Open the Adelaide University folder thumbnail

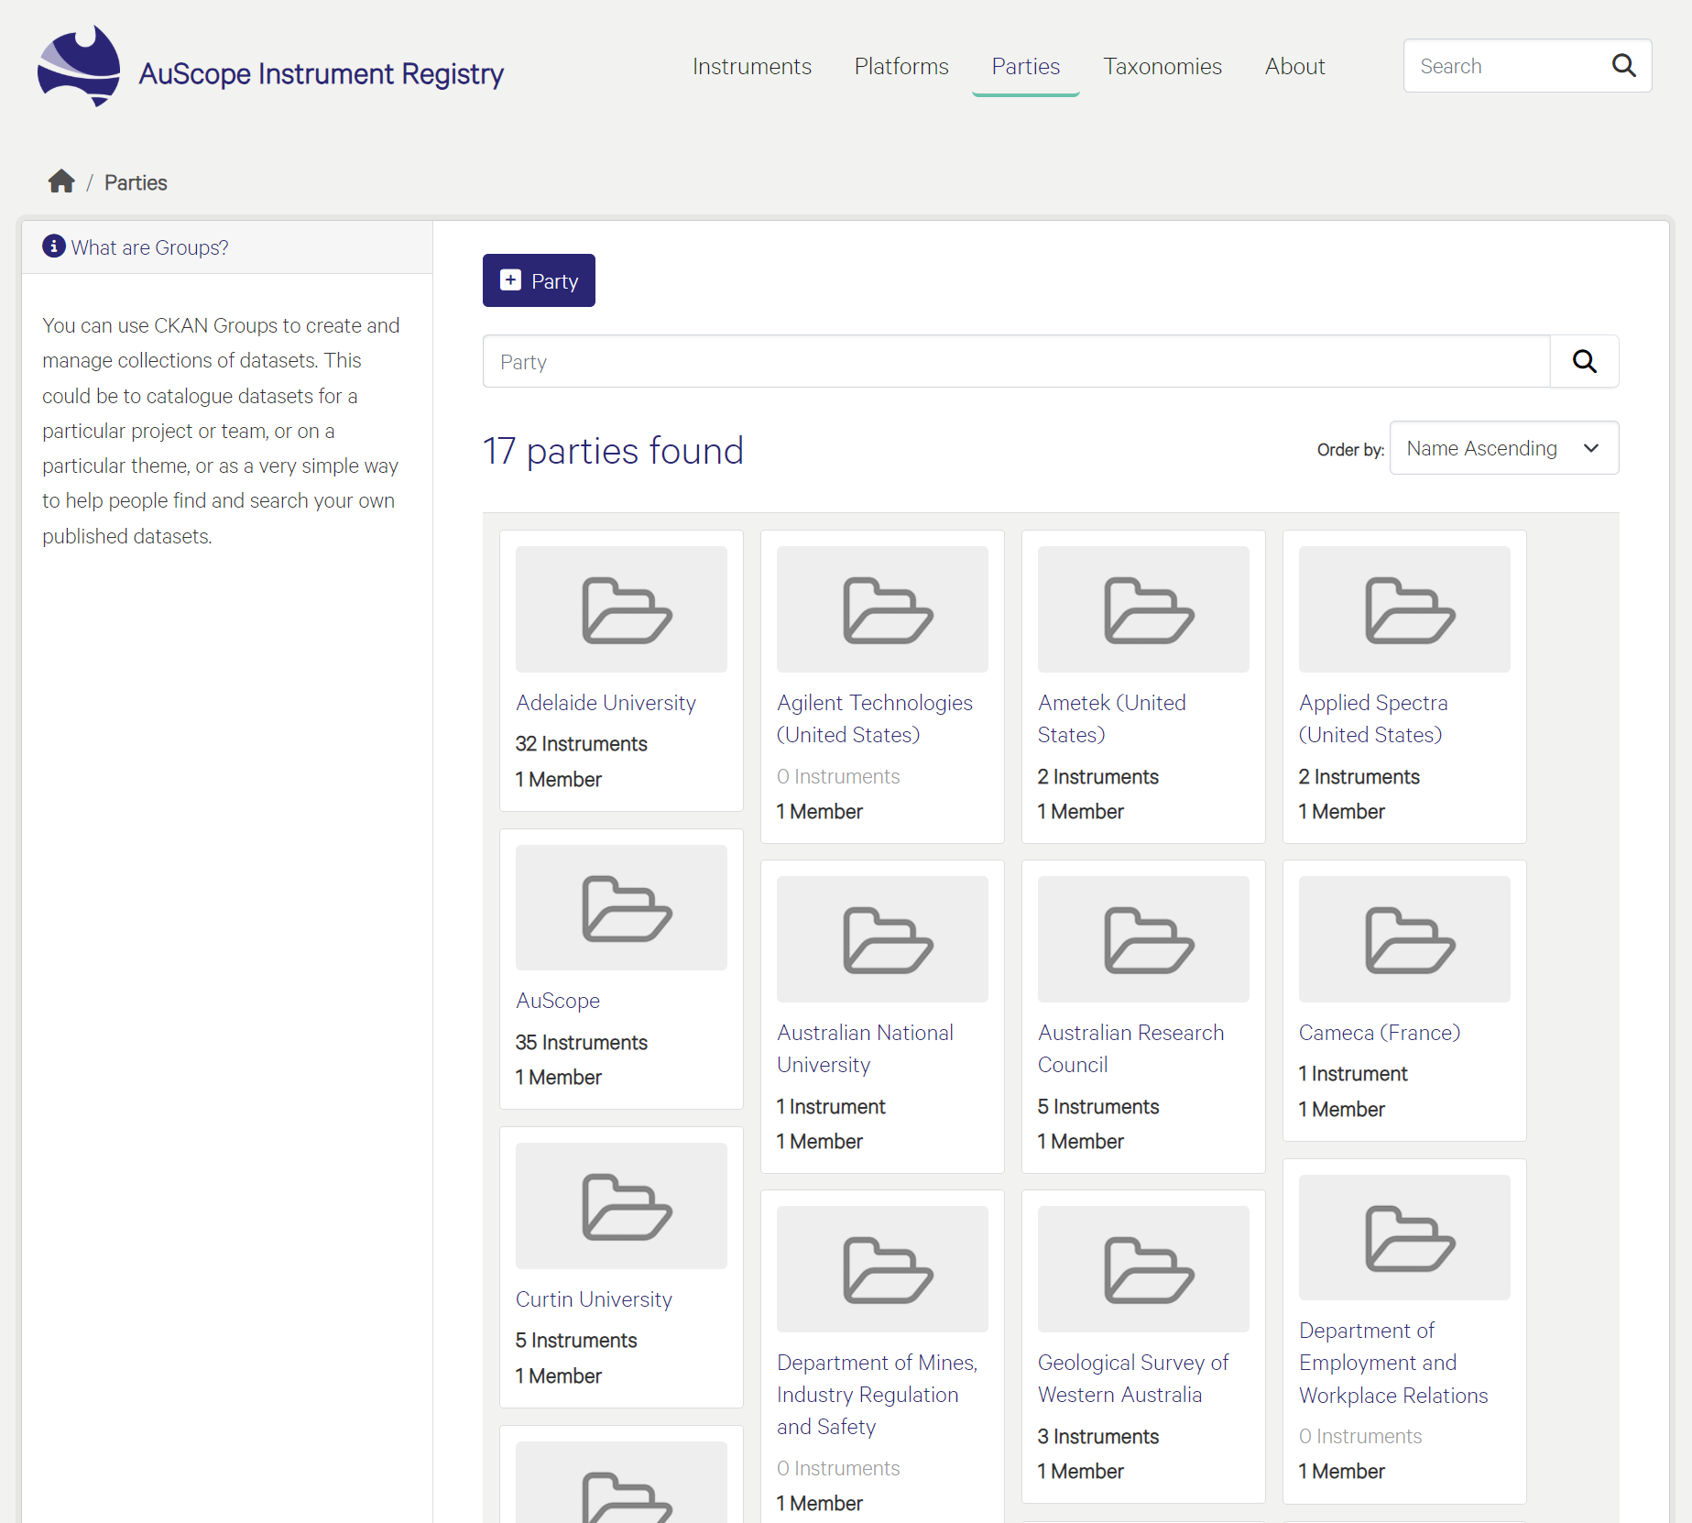pos(621,609)
